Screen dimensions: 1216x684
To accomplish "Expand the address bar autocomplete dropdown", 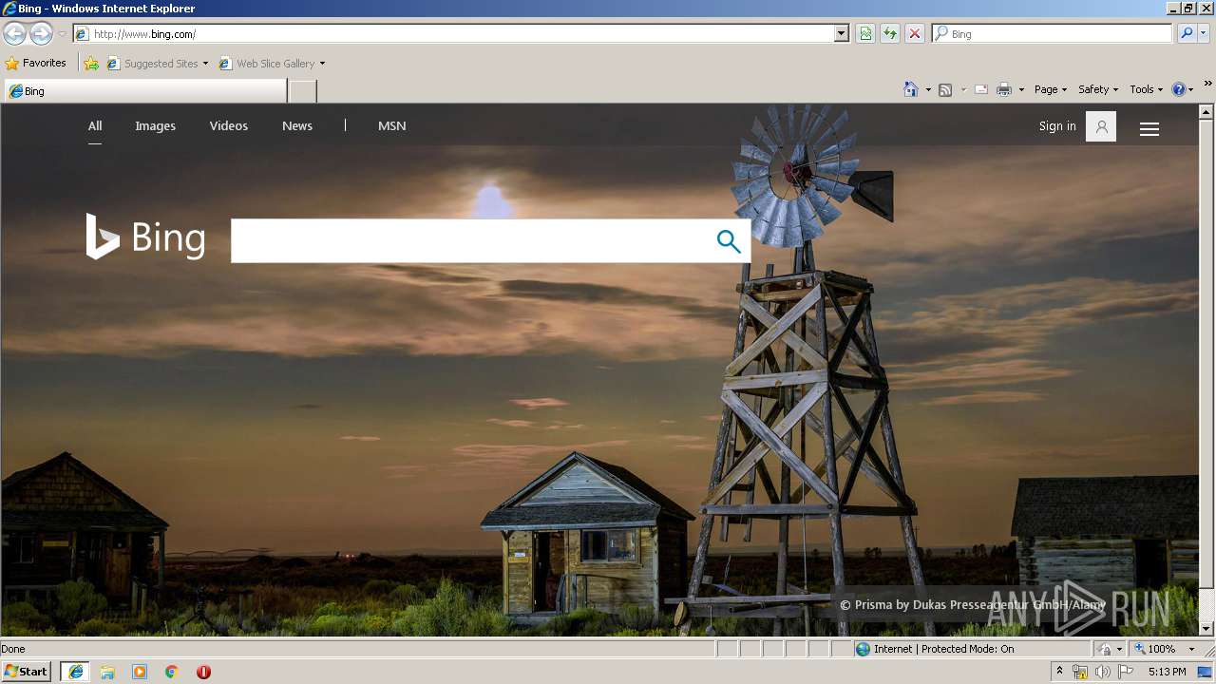I will pos(841,34).
